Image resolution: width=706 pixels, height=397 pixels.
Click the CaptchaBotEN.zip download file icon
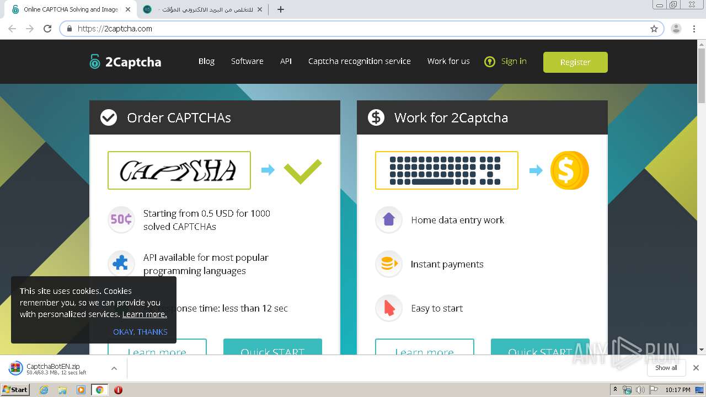tap(16, 368)
